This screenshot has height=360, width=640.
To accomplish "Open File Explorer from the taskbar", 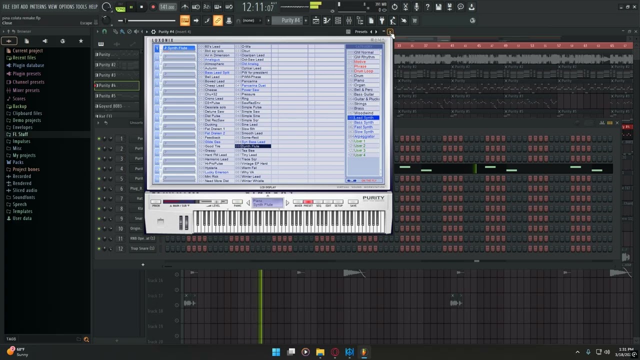I will coord(320,352).
